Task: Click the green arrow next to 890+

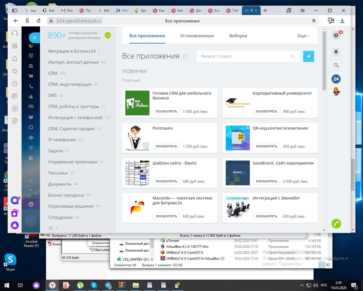Action: (108, 35)
